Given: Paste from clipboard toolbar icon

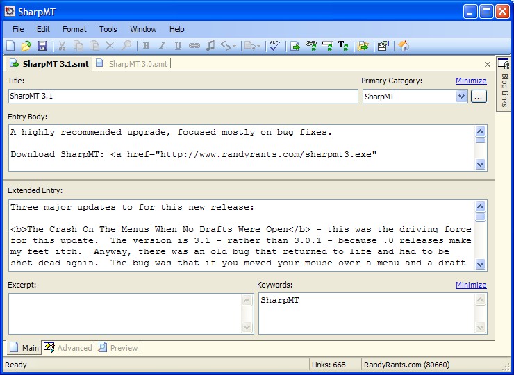Looking at the screenshot, I should coord(94,46).
